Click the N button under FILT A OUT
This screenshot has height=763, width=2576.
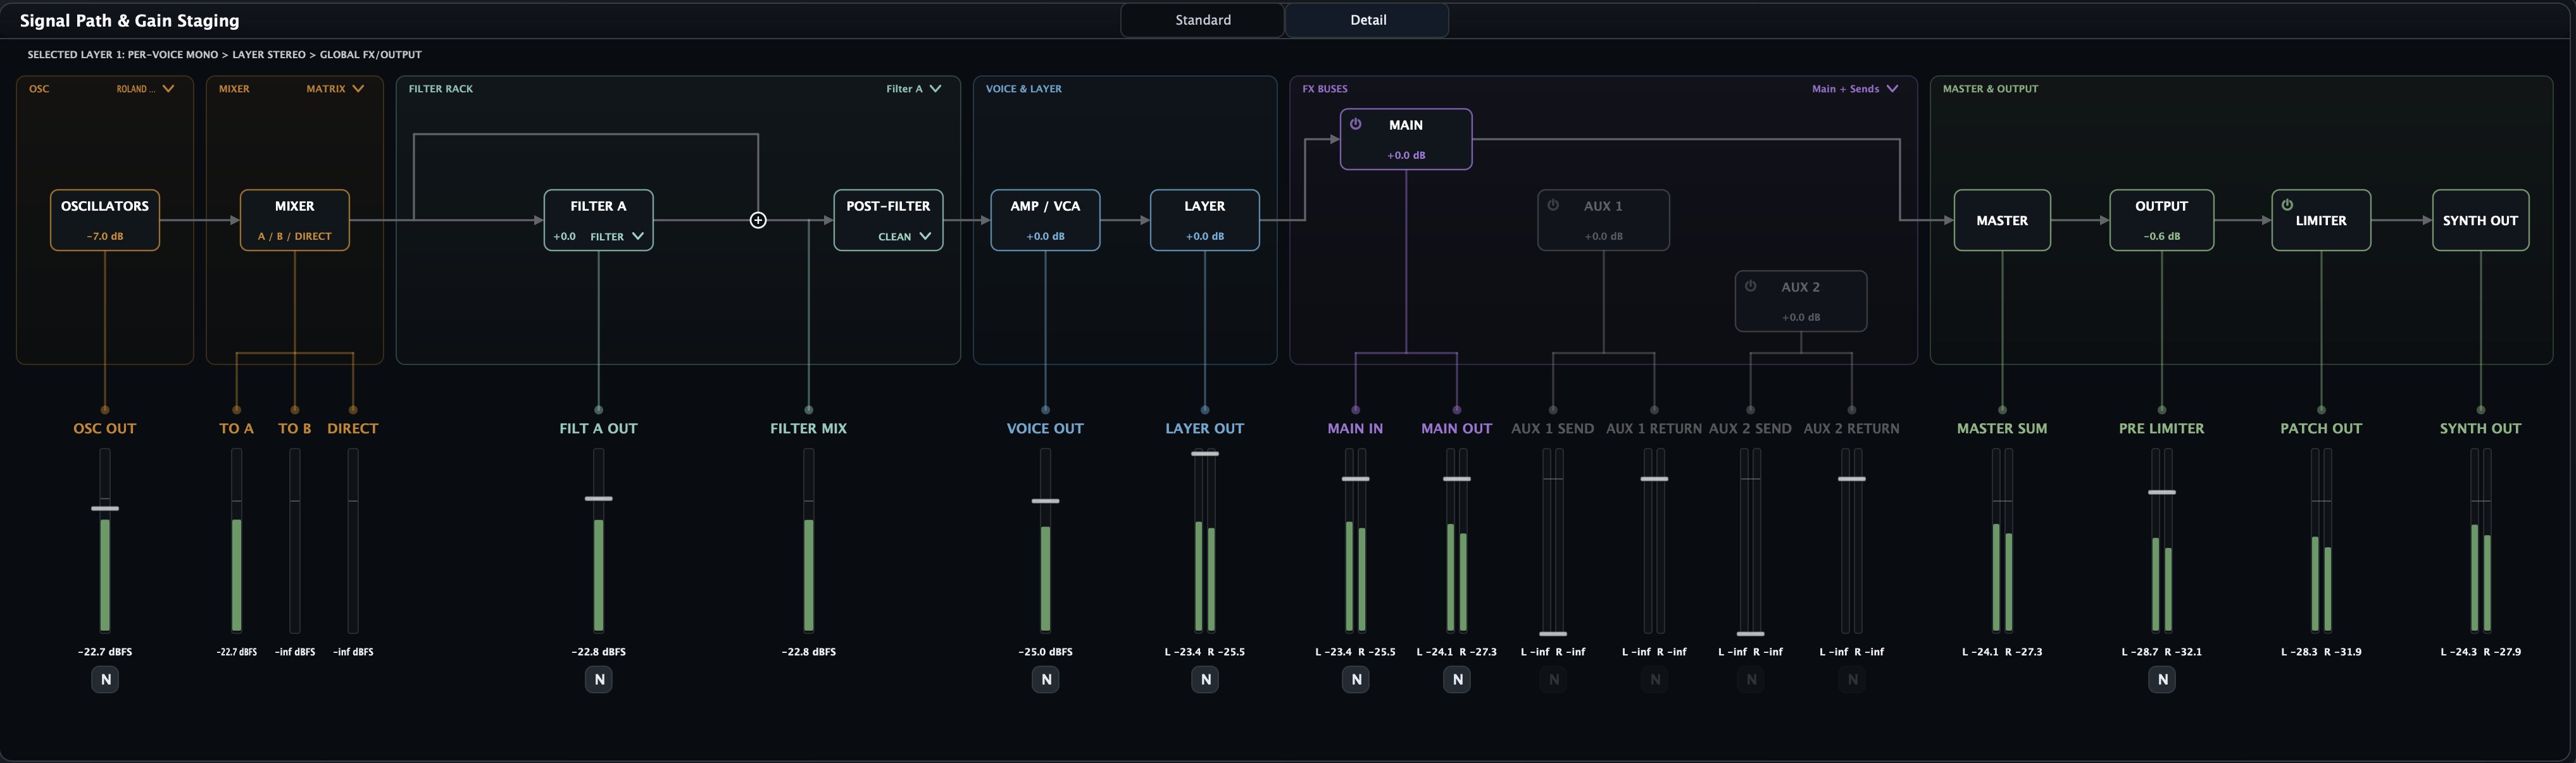coord(599,680)
